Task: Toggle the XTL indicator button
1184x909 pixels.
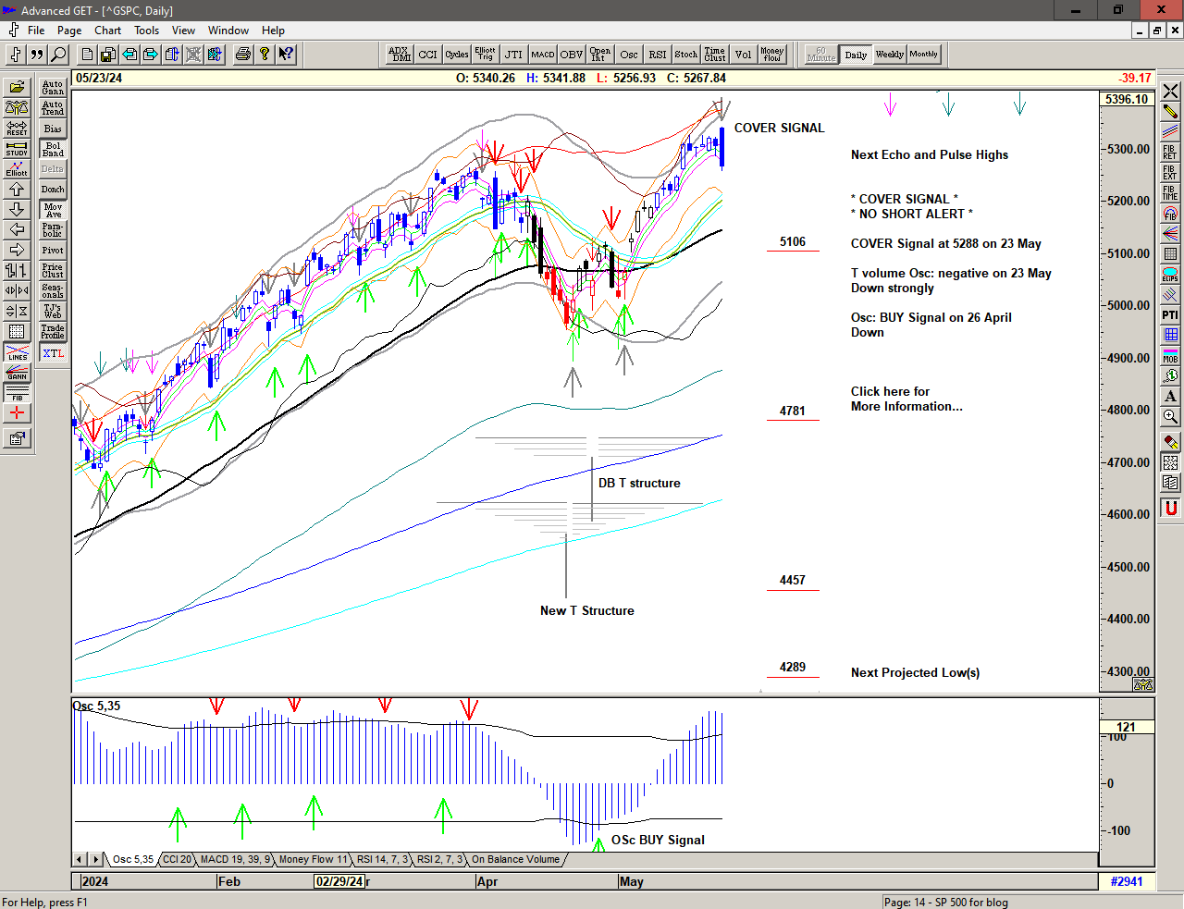Action: pyautogui.click(x=53, y=353)
